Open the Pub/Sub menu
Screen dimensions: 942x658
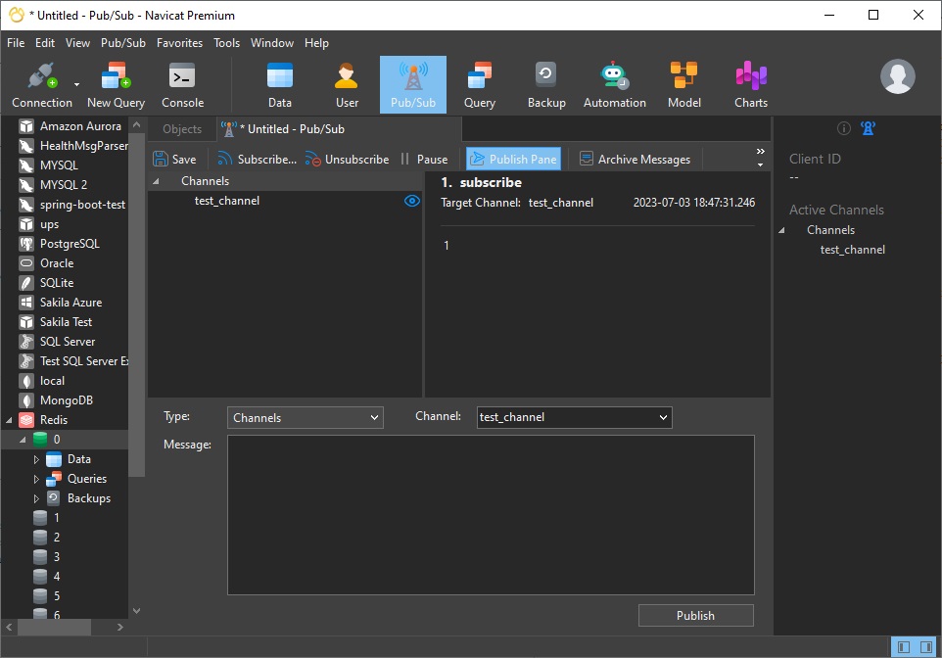[123, 43]
